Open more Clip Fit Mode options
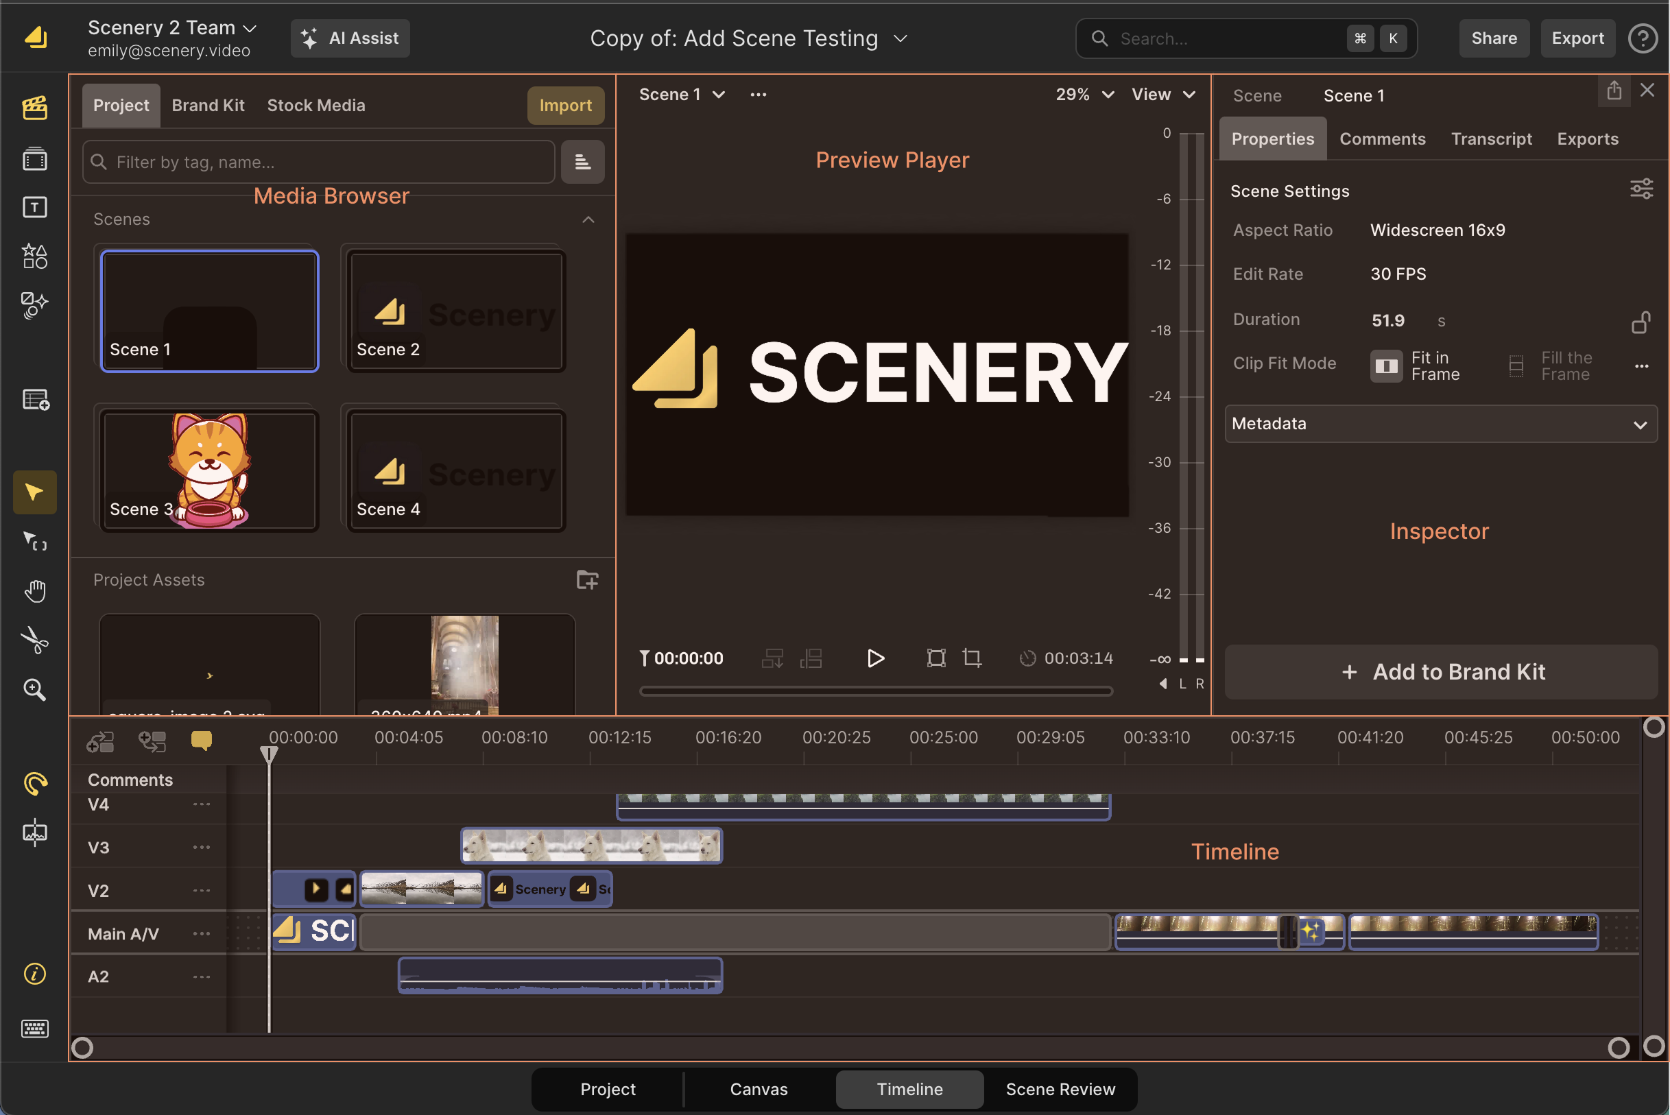Viewport: 1670px width, 1115px height. pyautogui.click(x=1642, y=366)
